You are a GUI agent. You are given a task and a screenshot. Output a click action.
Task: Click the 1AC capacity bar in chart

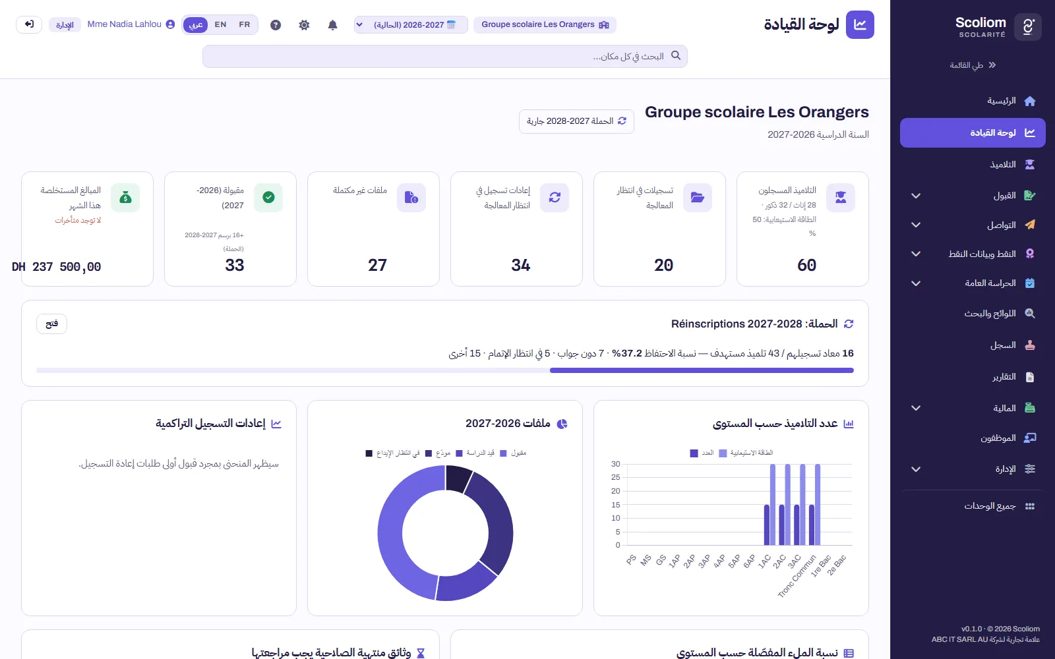tap(773, 505)
